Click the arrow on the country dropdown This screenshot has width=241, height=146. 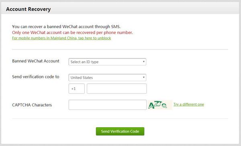coord(143,78)
